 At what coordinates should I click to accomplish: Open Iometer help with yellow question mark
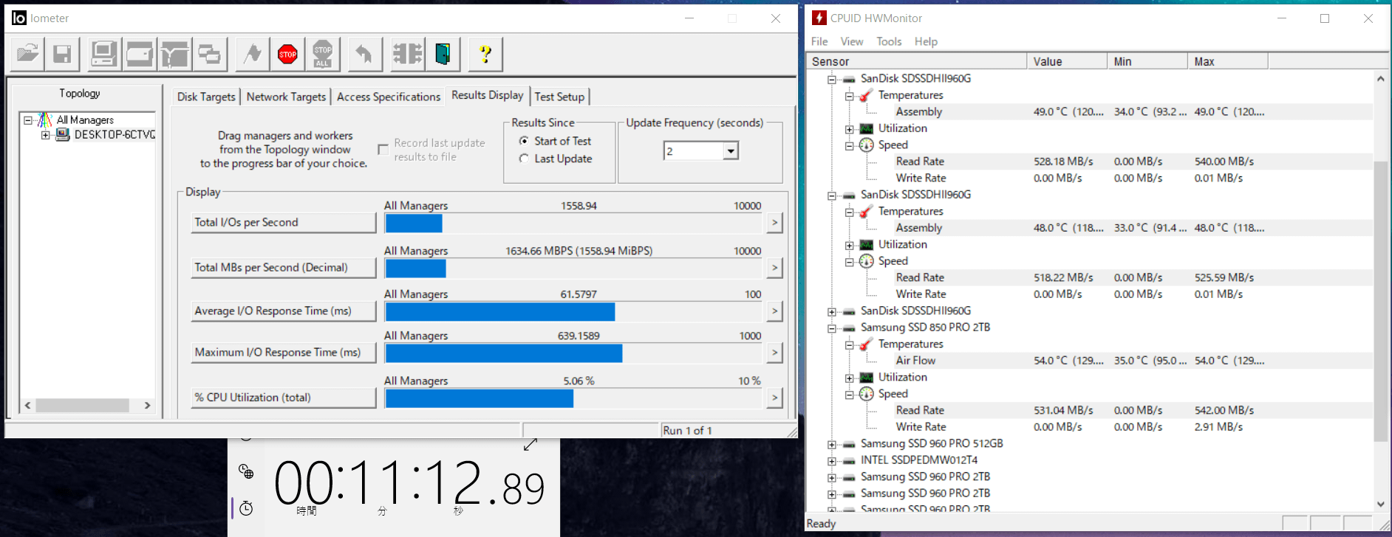485,54
